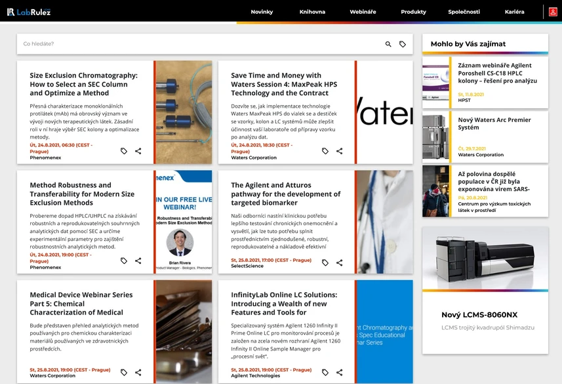Click the 'HPST' label in sidebar

464,100
